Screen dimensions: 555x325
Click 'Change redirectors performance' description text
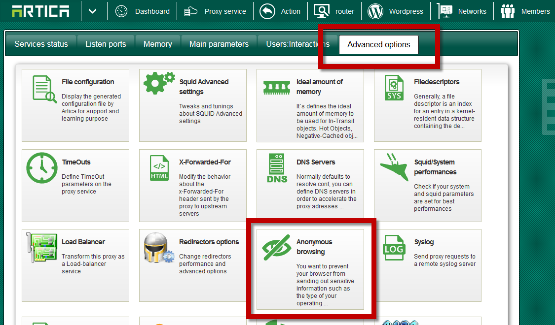(205, 263)
